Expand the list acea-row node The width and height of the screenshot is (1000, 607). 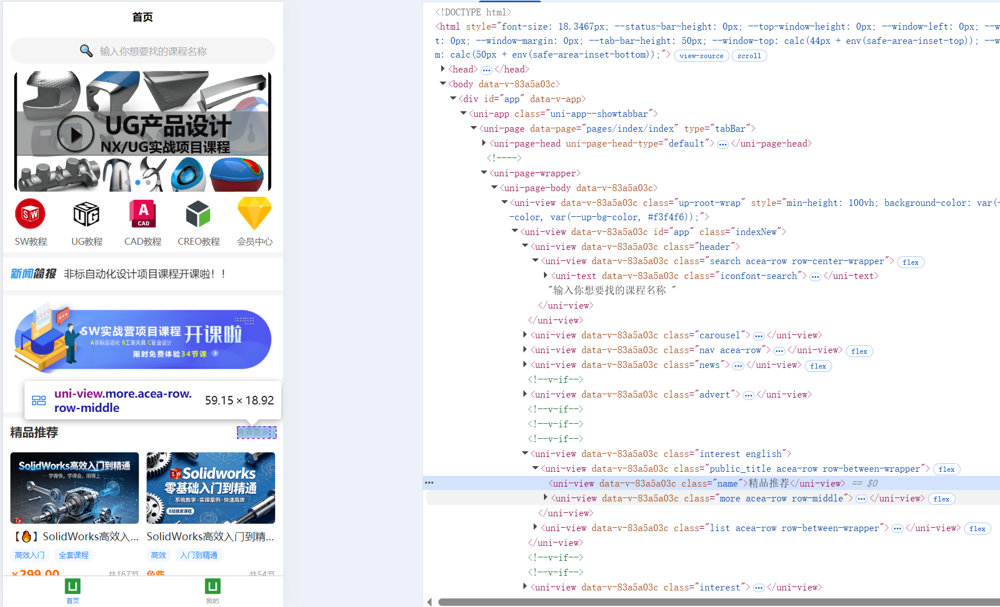(x=535, y=528)
